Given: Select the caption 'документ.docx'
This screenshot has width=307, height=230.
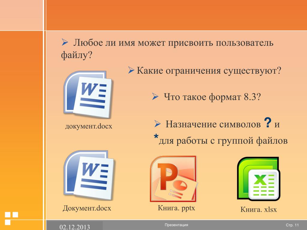Looking at the screenshot, I should 88,126.
